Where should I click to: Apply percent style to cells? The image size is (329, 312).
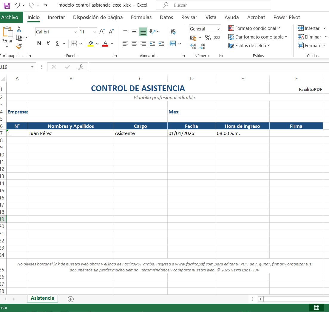point(208,38)
